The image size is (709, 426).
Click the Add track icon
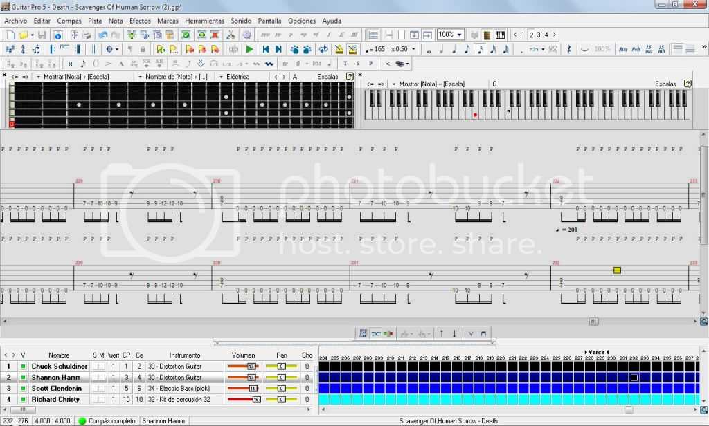coord(132,35)
